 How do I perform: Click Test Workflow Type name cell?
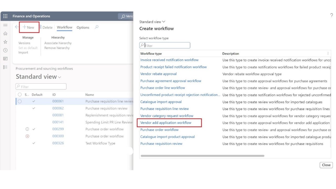(x=100, y=143)
